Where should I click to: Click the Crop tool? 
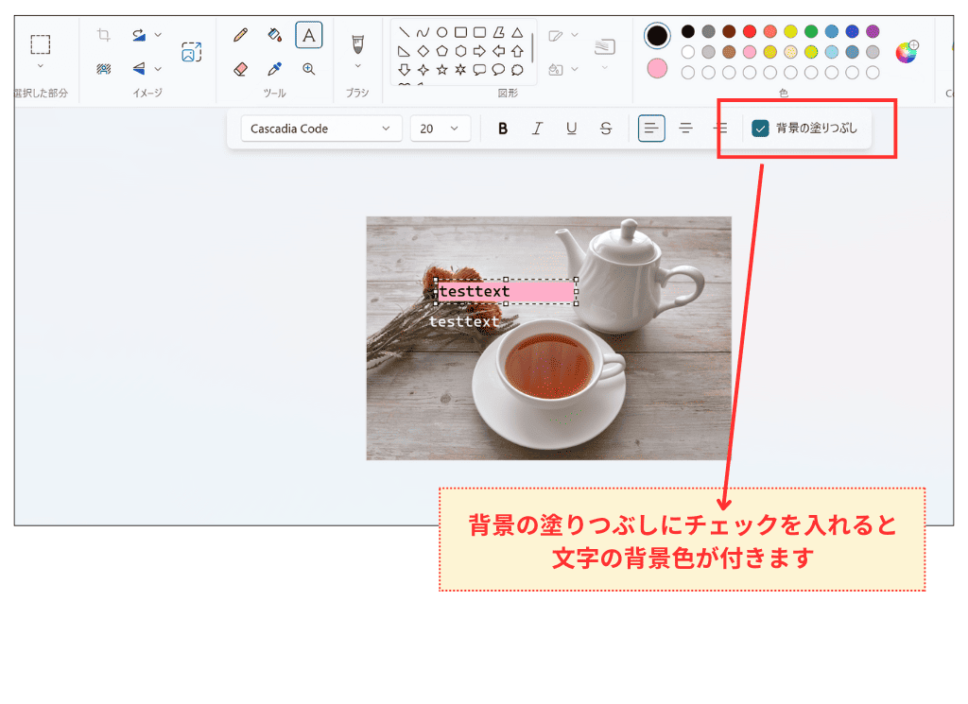[104, 34]
